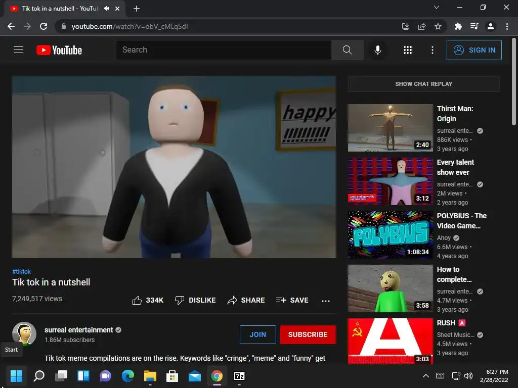Viewport: 518px width, 388px height.
Task: Click the search magnifier button
Action: [347, 50]
